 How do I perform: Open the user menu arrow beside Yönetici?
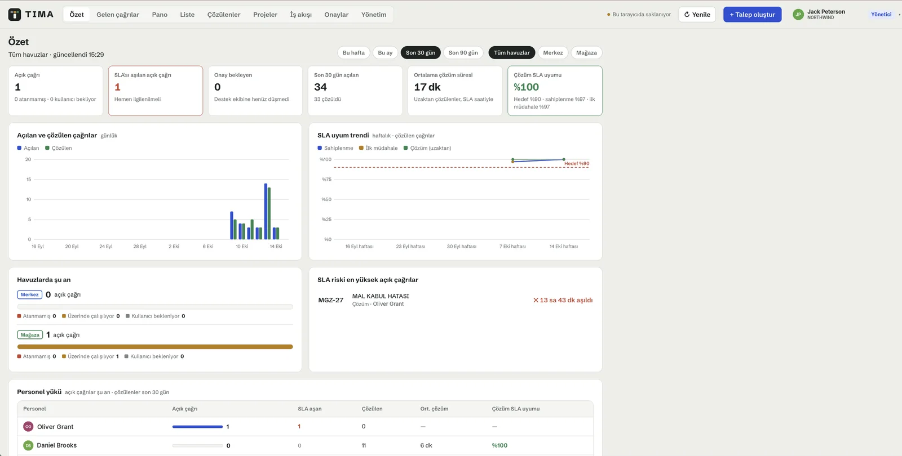tap(899, 15)
